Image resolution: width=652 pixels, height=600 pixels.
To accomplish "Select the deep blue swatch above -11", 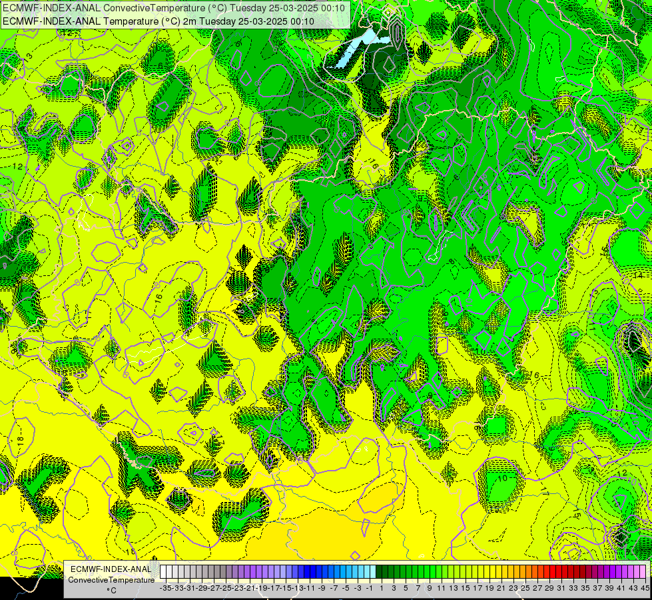I will pos(313,572).
